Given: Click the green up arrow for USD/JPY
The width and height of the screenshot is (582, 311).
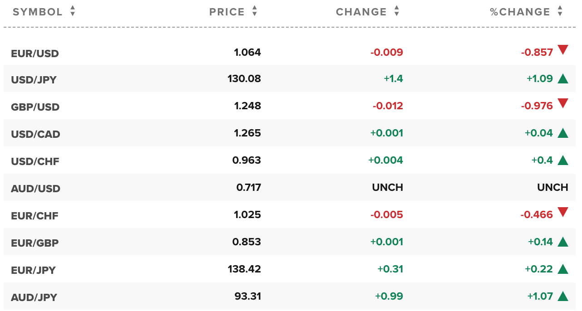Looking at the screenshot, I should (x=563, y=79).
